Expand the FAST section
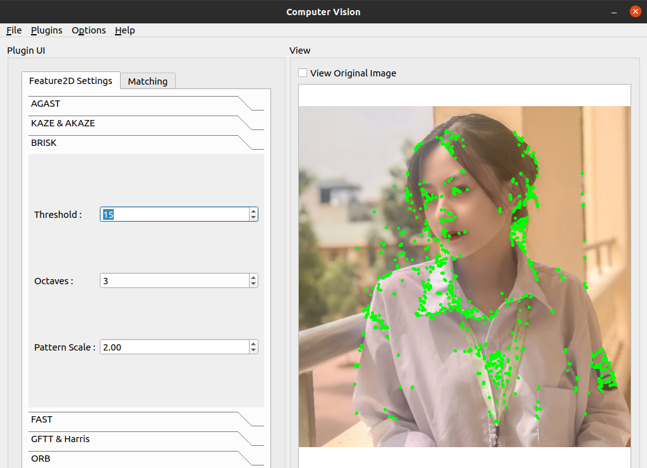Viewport: 647px width, 468px height. [x=146, y=419]
